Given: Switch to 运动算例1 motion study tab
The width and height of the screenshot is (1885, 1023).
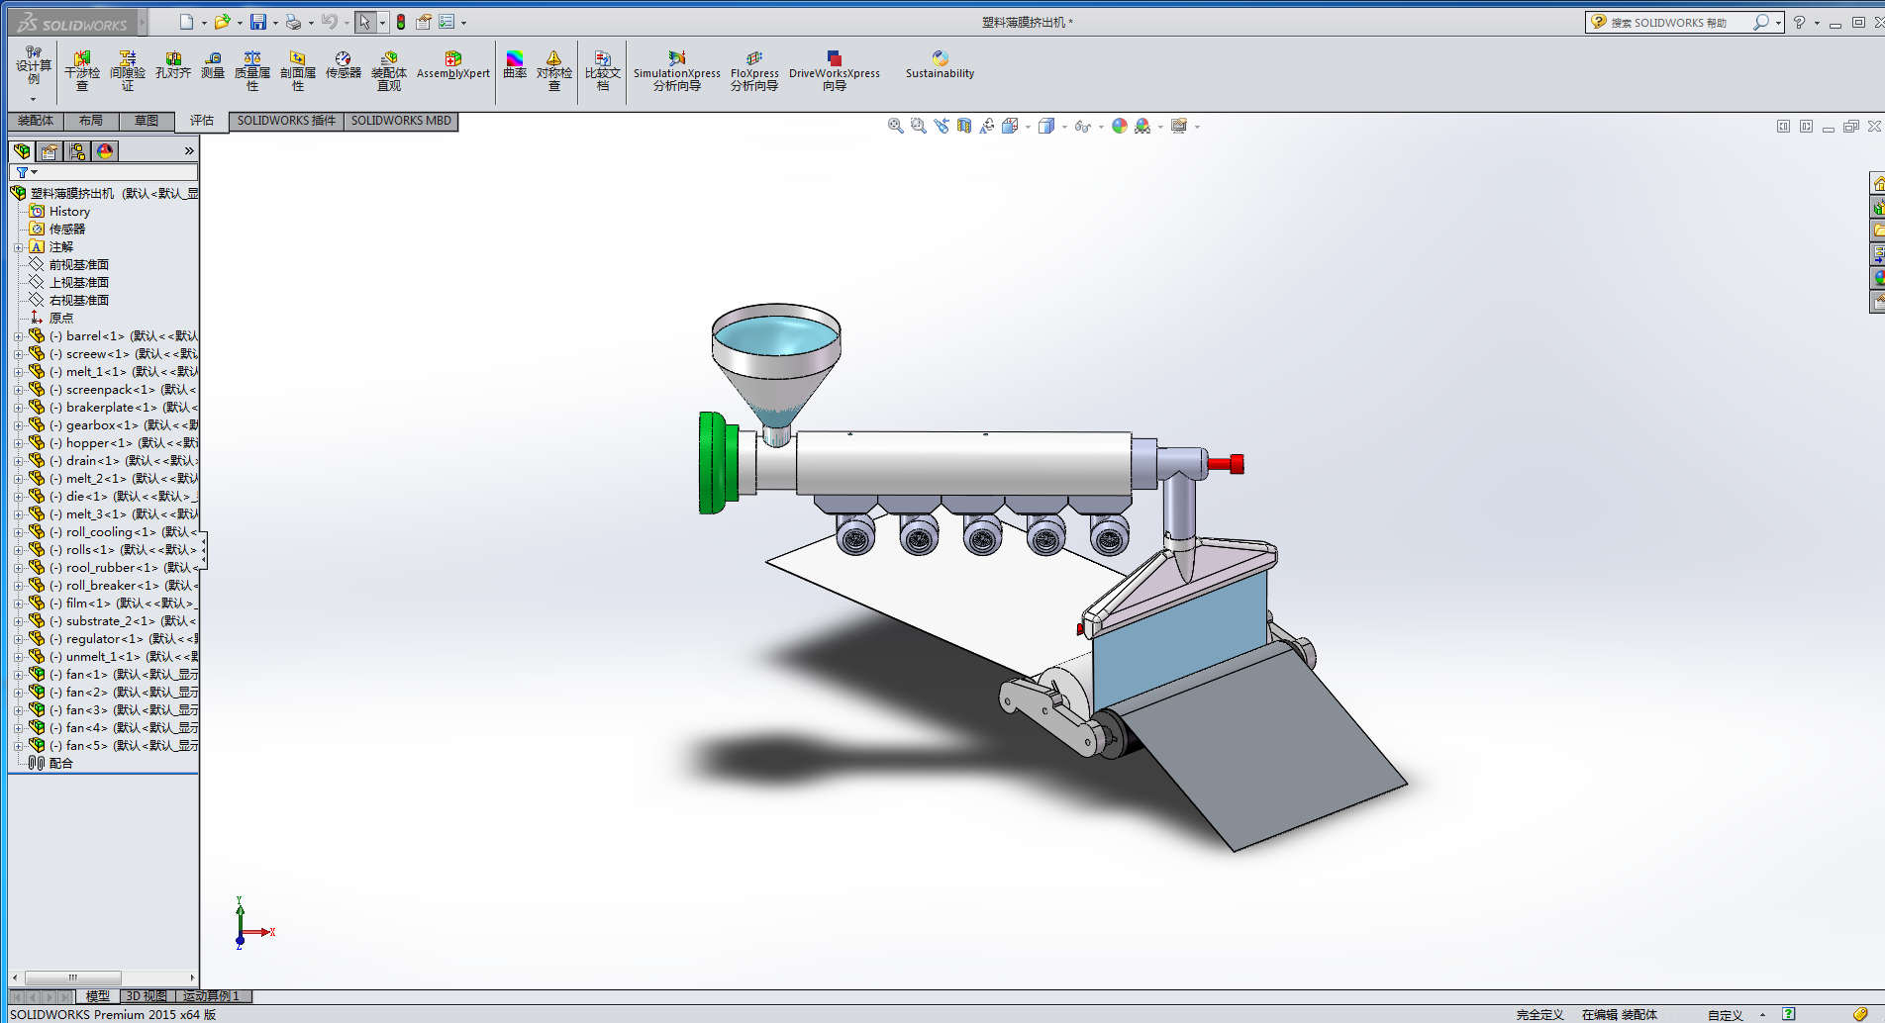Looking at the screenshot, I should click(211, 996).
